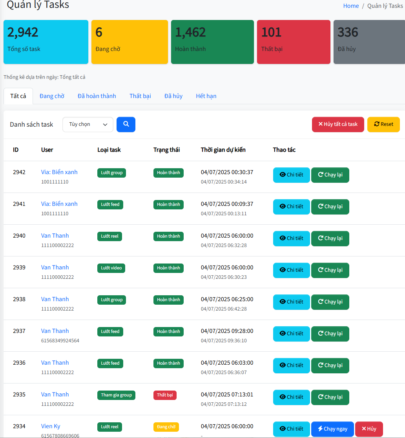Cancel task 2934 with Hủy button
The width and height of the screenshot is (405, 438).
click(x=369, y=429)
